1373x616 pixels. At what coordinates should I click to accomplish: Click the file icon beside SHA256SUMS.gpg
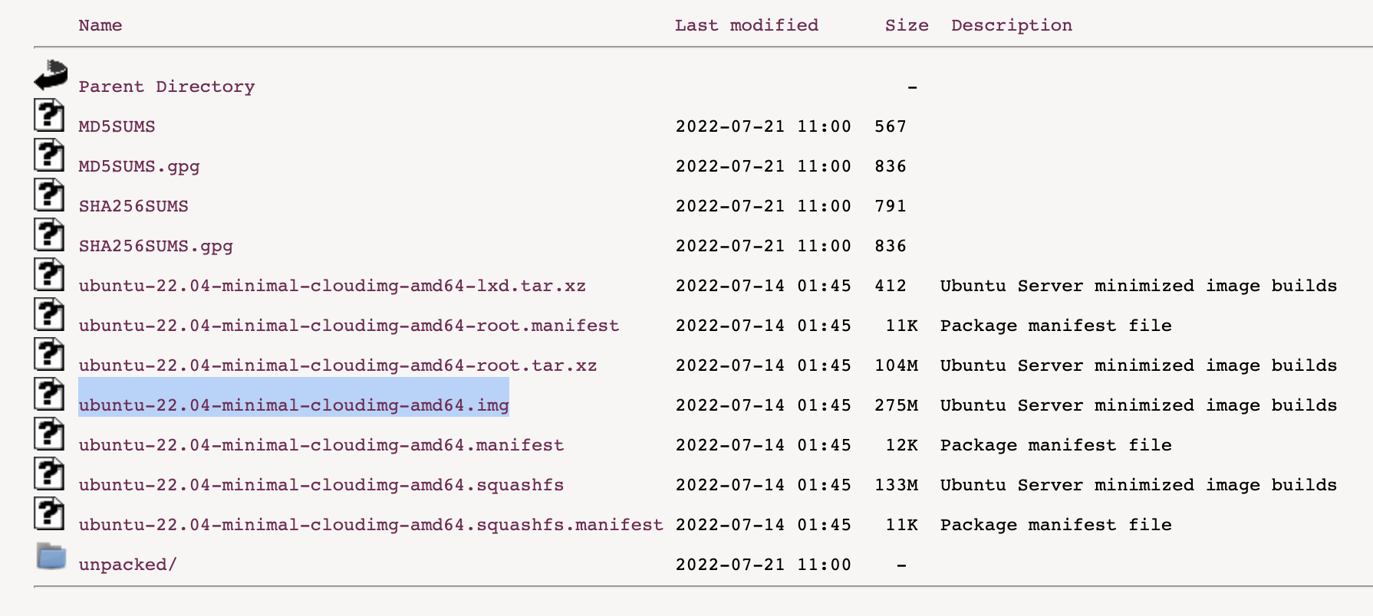pyautogui.click(x=49, y=236)
